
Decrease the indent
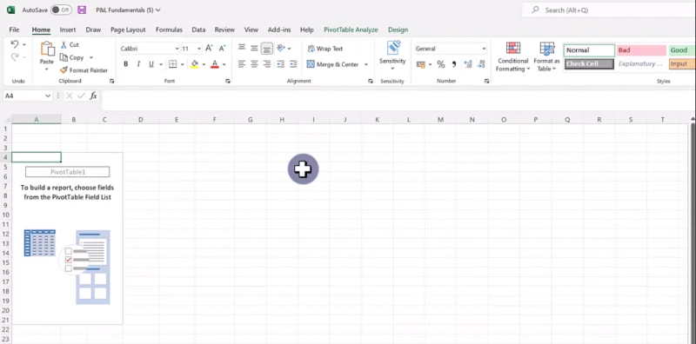coord(280,64)
